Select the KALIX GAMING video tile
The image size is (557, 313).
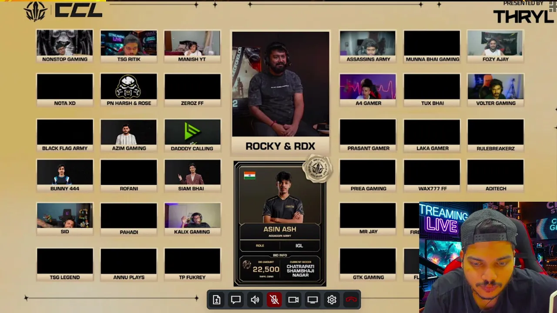[x=192, y=219]
